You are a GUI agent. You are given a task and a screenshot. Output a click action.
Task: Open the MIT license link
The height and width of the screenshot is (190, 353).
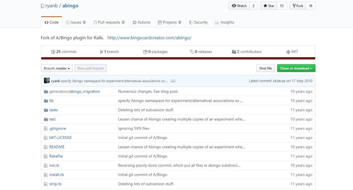(292, 52)
